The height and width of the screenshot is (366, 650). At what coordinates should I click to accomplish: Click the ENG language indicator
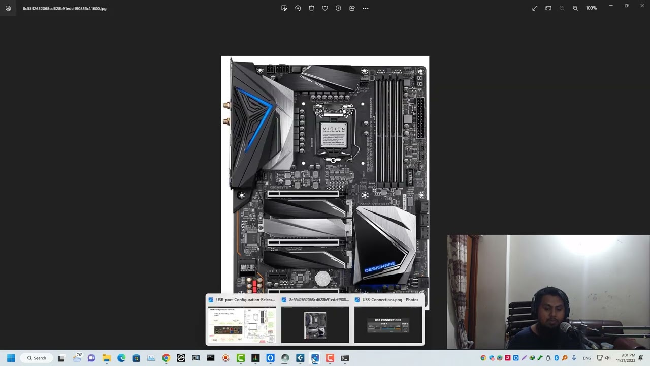pyautogui.click(x=587, y=358)
